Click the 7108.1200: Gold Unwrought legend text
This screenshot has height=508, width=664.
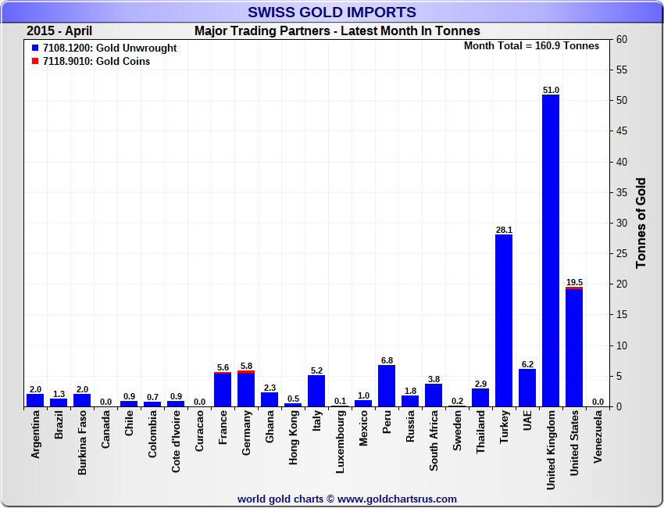109,48
